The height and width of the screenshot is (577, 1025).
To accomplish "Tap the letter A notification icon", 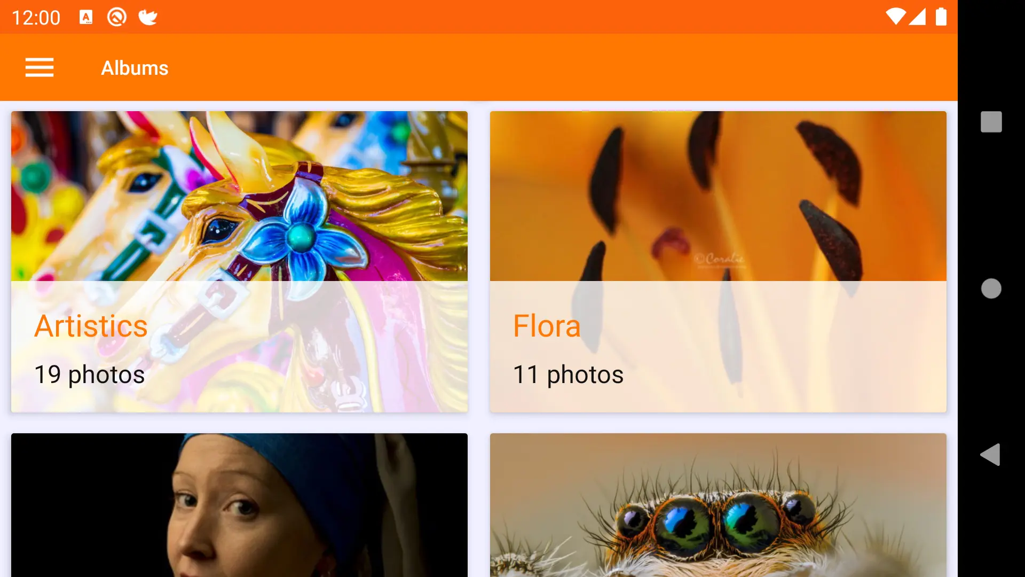I will pos(85,18).
